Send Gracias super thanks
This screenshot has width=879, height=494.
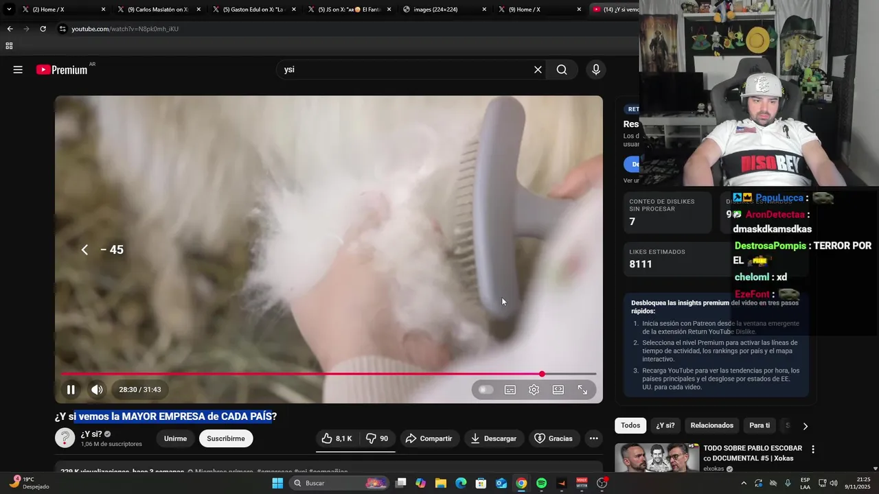click(553, 438)
